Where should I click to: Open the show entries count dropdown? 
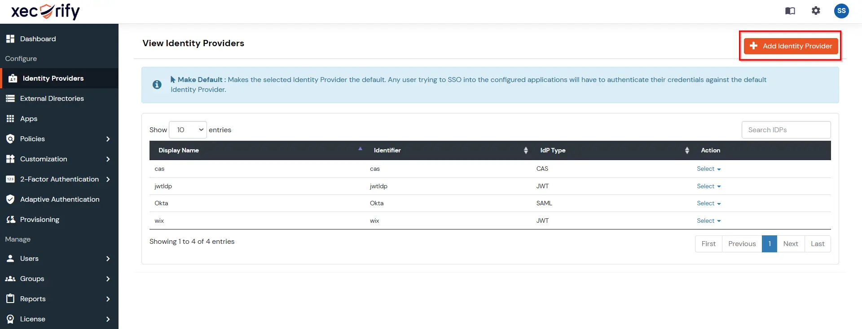188,130
